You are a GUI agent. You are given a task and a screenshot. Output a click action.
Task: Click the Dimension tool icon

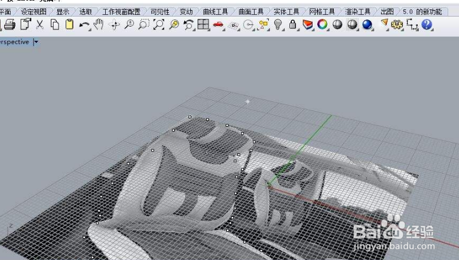[x=412, y=25]
